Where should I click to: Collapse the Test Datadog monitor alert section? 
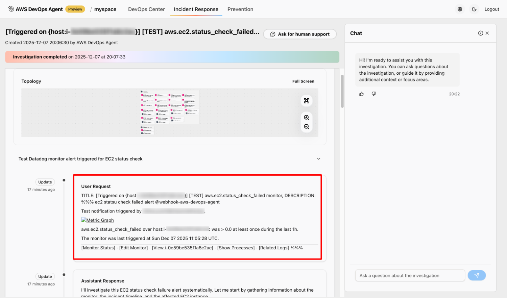[318, 159]
